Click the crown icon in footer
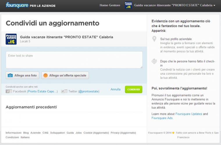The image size is (221, 145). (x=173, y=132)
